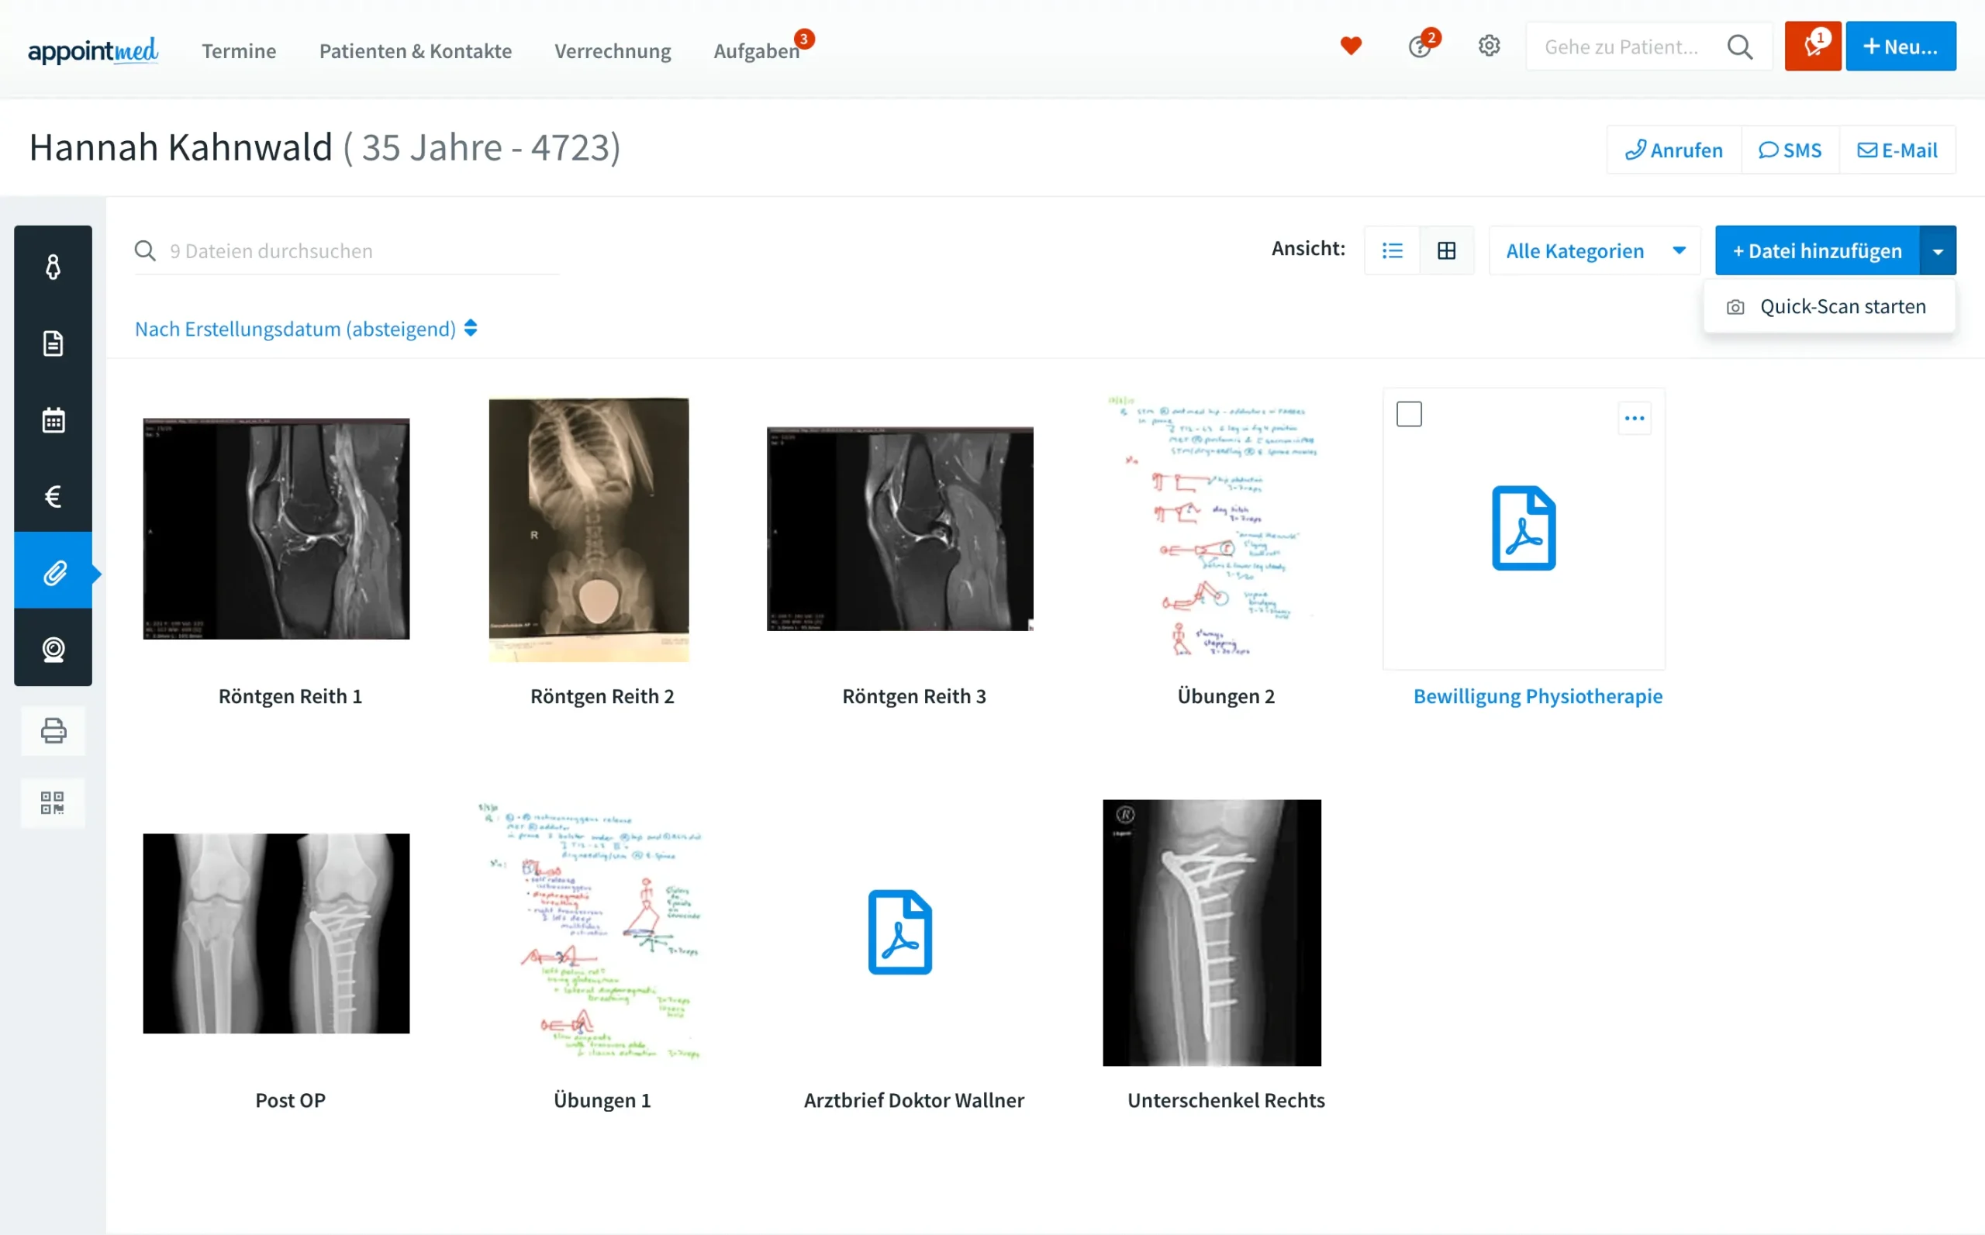Click the Anrufen button
Screen dimensions: 1985x1235
1674,150
